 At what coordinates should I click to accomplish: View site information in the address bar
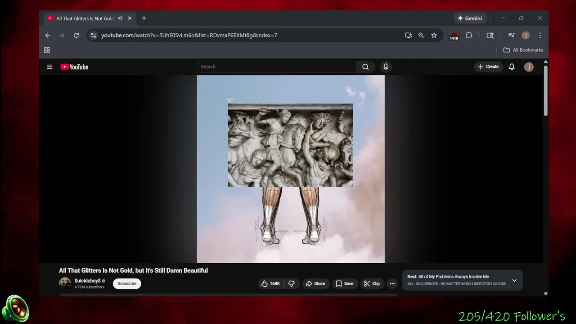(93, 35)
